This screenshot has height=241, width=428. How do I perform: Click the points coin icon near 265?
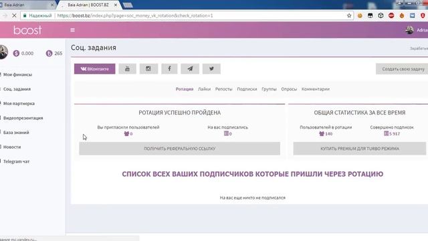coord(49,54)
